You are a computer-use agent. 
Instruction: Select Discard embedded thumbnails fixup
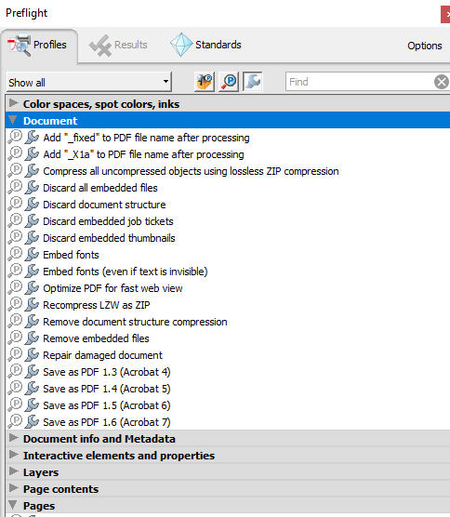pyautogui.click(x=109, y=238)
